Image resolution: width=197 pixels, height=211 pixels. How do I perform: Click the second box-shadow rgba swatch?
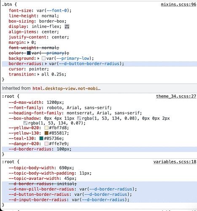coord(25,123)
